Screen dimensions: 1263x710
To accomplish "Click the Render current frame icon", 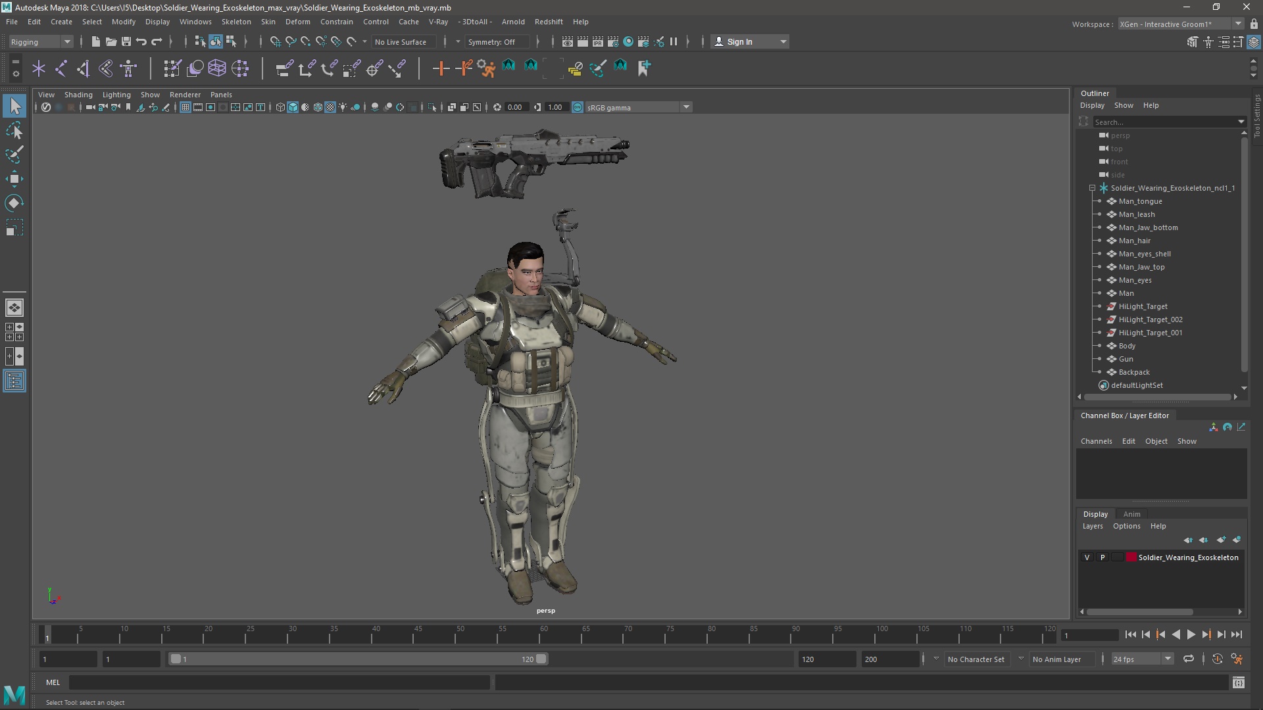I will point(582,41).
